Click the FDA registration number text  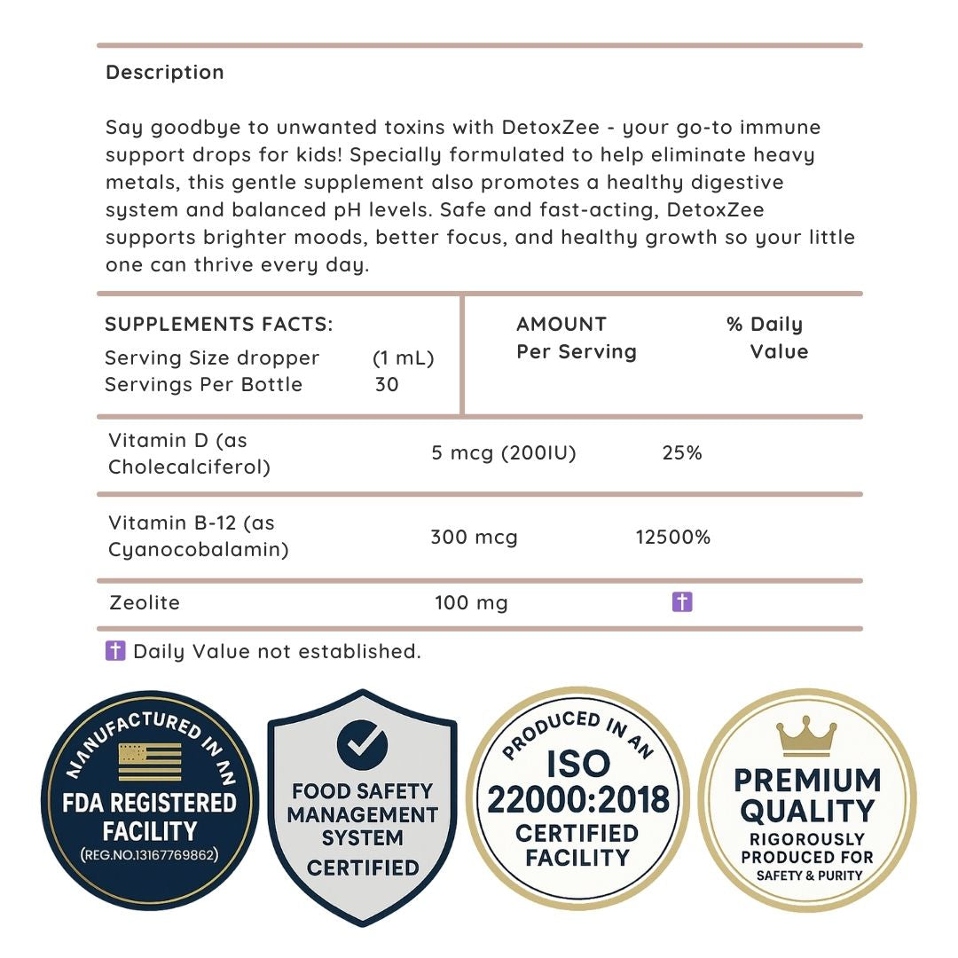pos(149,856)
